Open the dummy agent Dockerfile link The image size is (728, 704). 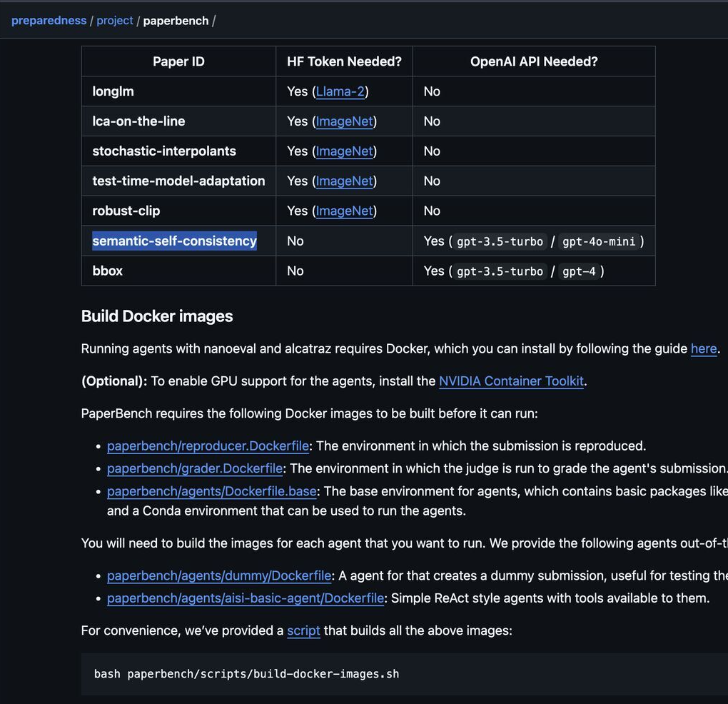[219, 575]
